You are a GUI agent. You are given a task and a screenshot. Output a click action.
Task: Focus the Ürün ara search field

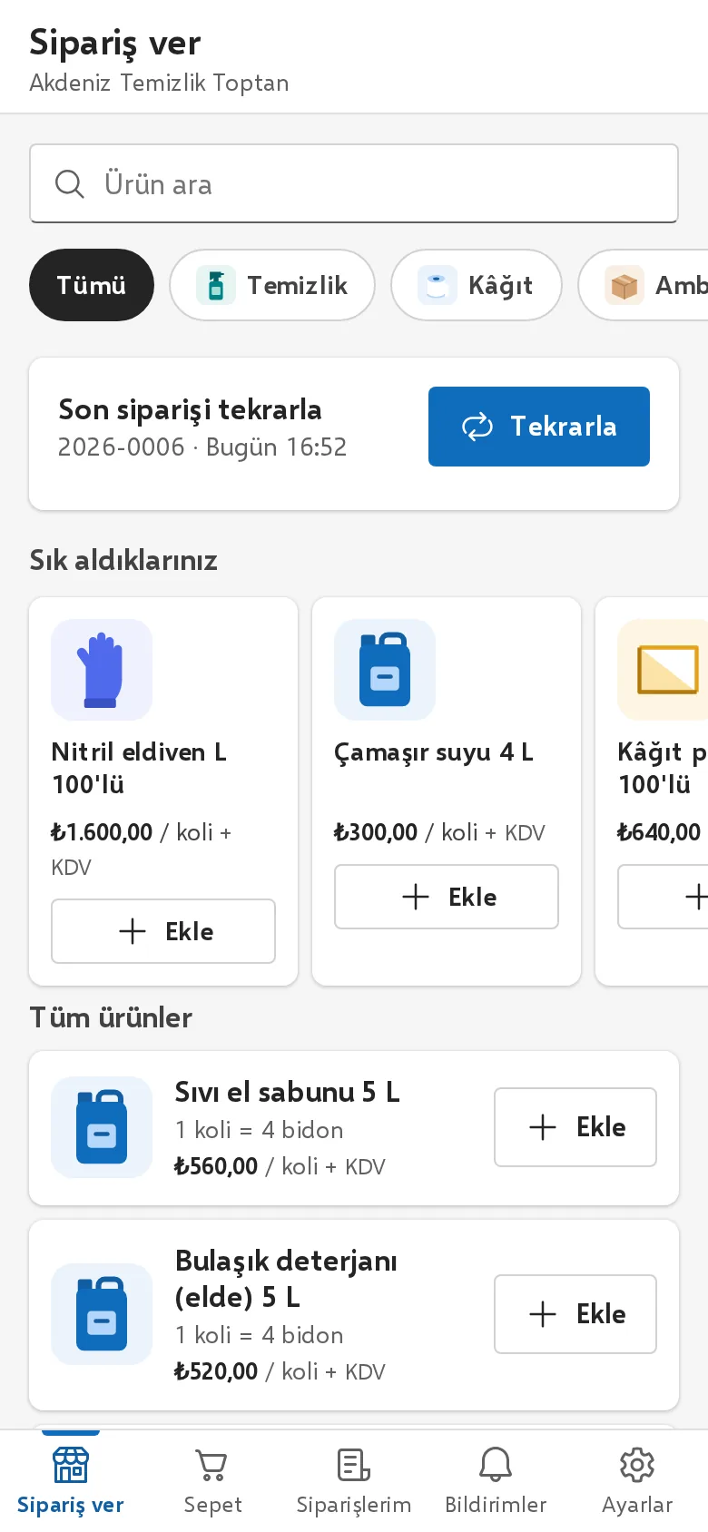point(354,183)
